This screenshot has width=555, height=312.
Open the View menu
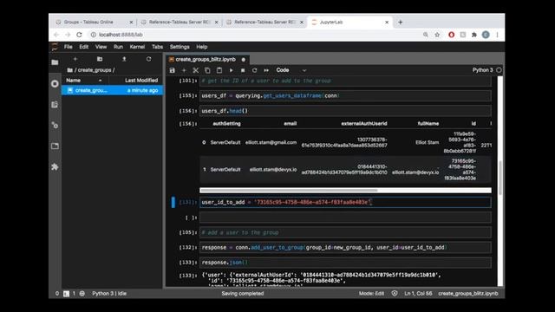coord(101,47)
